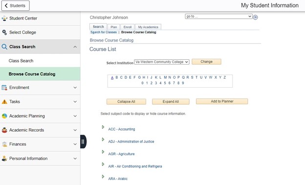The height and width of the screenshot is (185, 305).
Task: Click the Student Center icon in sidebar
Action: pyautogui.click(x=4, y=18)
